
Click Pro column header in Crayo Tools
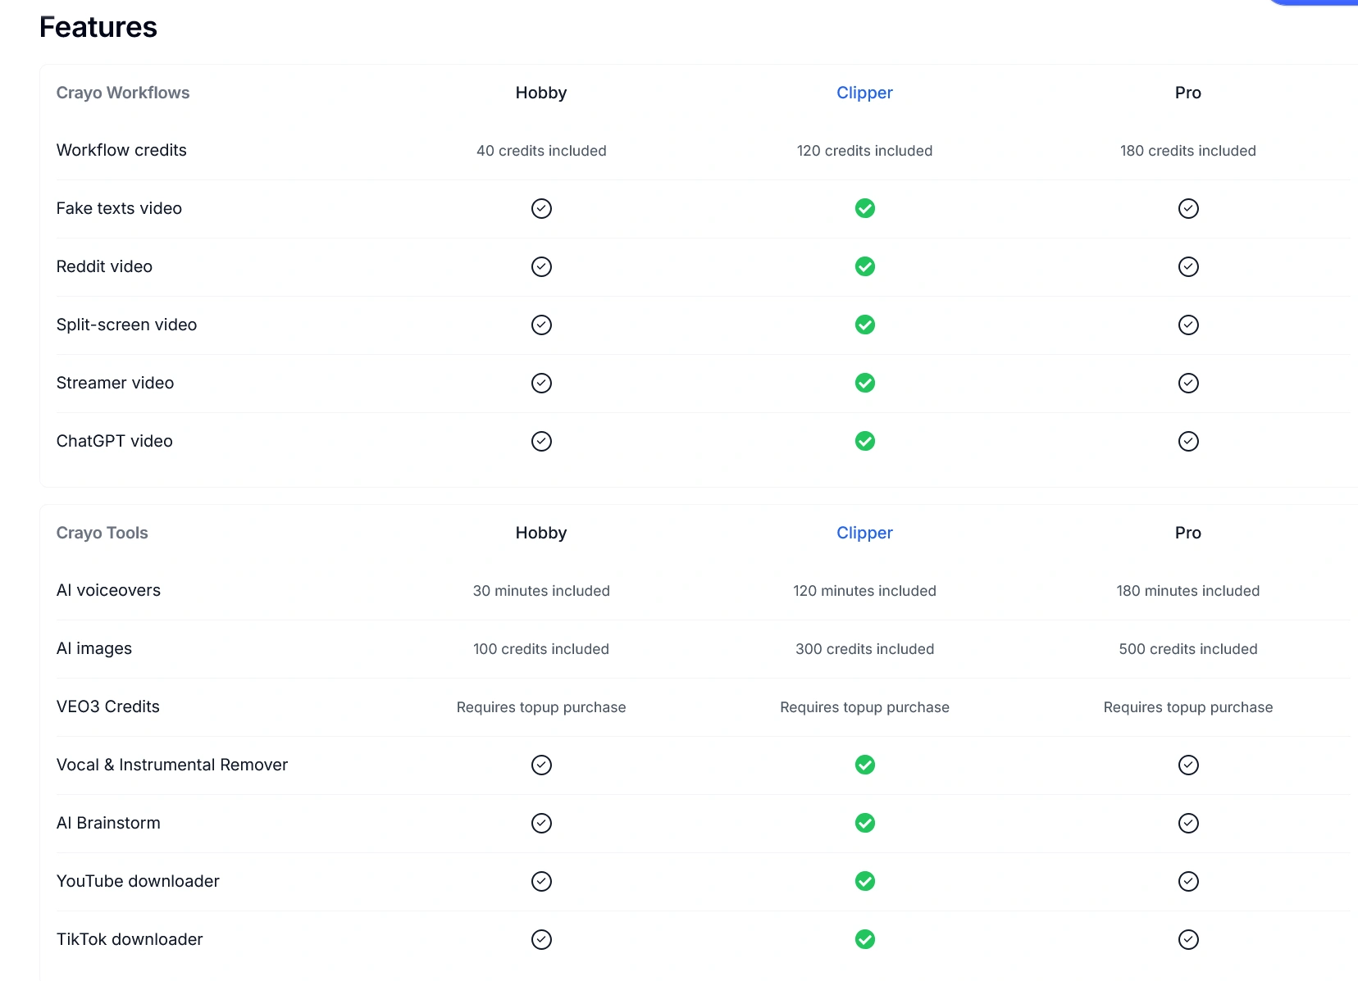coord(1187,533)
